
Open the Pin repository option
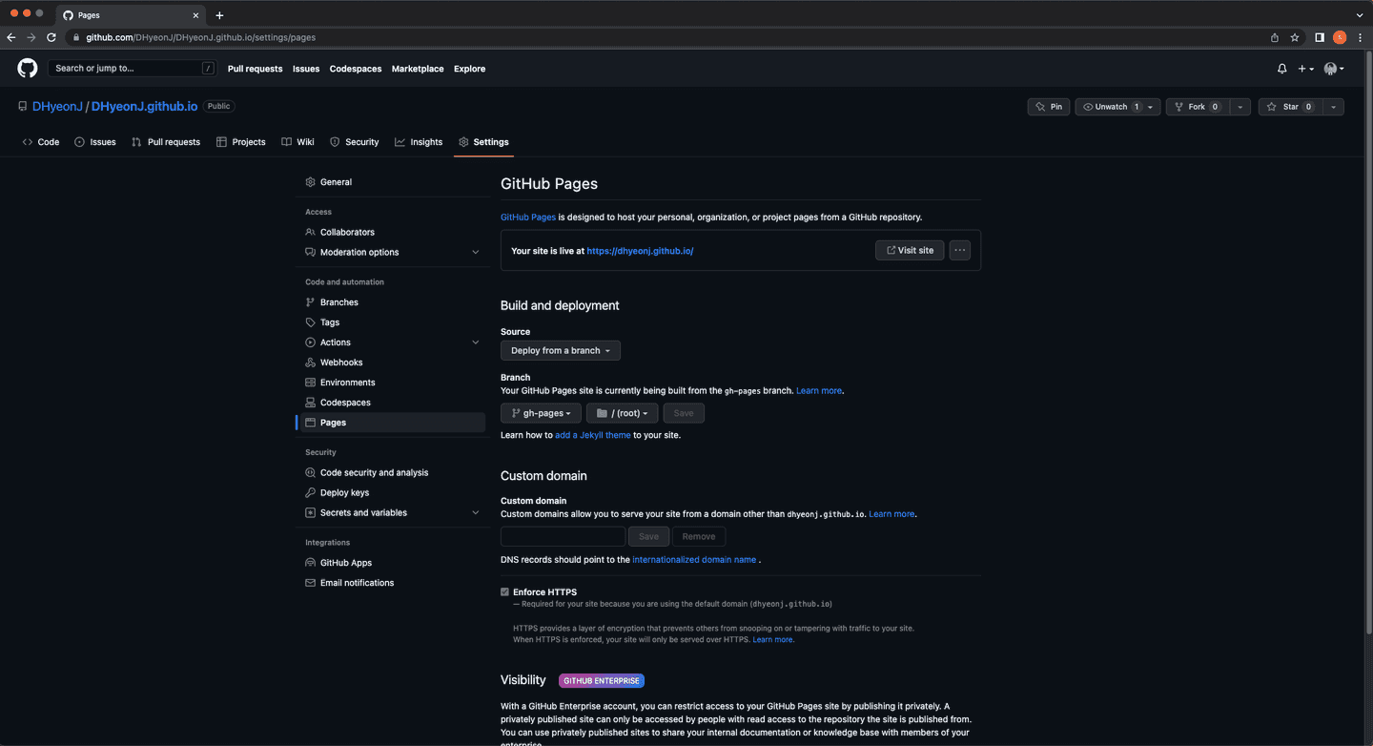pyautogui.click(x=1049, y=106)
